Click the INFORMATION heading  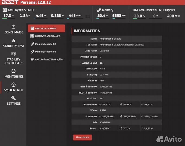point(87,31)
